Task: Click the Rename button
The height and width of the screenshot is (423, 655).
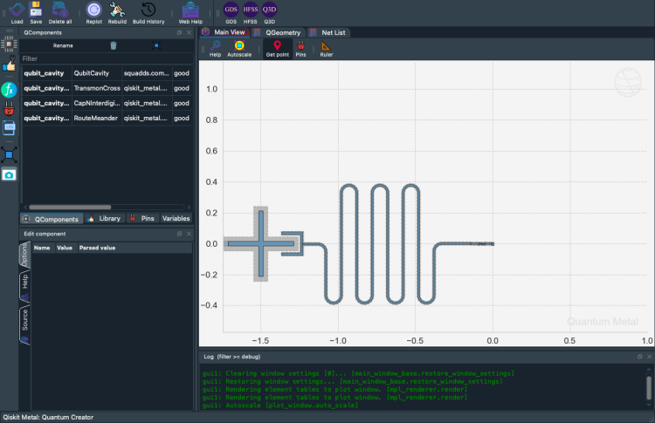Action: pyautogui.click(x=63, y=45)
